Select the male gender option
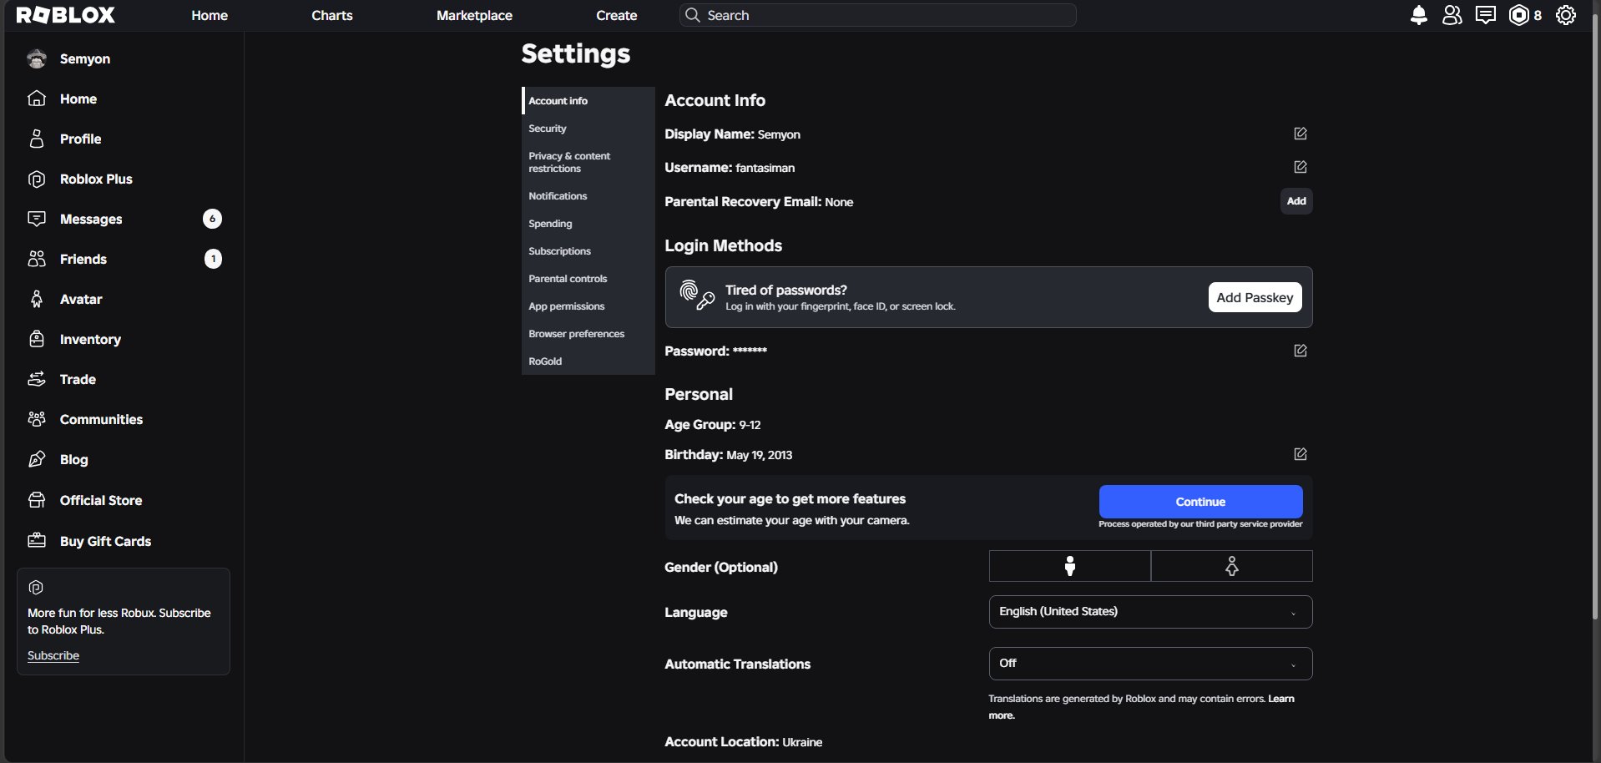Viewport: 1601px width, 763px height. 1070,566
